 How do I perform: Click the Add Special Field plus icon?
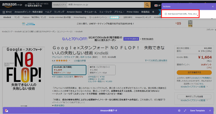coord(166,14)
